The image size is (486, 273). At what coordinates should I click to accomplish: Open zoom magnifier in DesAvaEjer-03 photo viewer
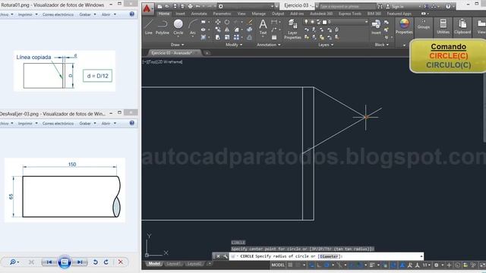click(x=14, y=262)
